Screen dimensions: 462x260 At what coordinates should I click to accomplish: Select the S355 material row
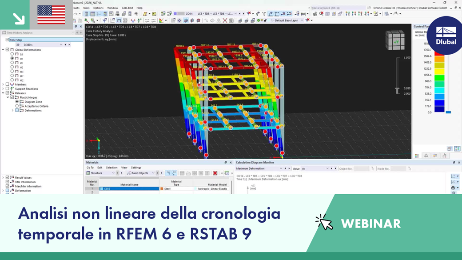coord(129,188)
